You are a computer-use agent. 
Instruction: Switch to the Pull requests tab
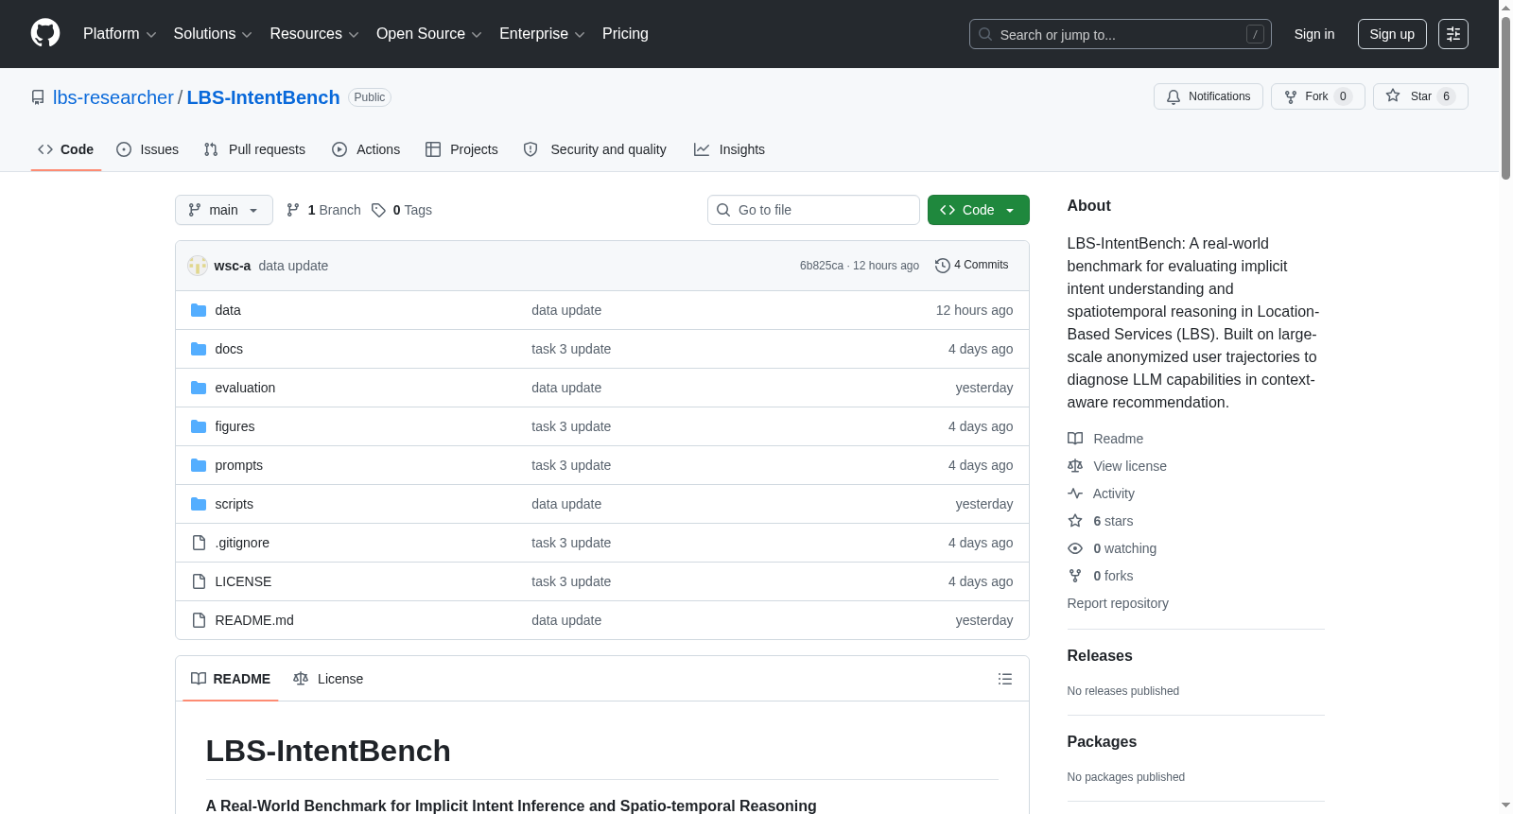pos(254,149)
